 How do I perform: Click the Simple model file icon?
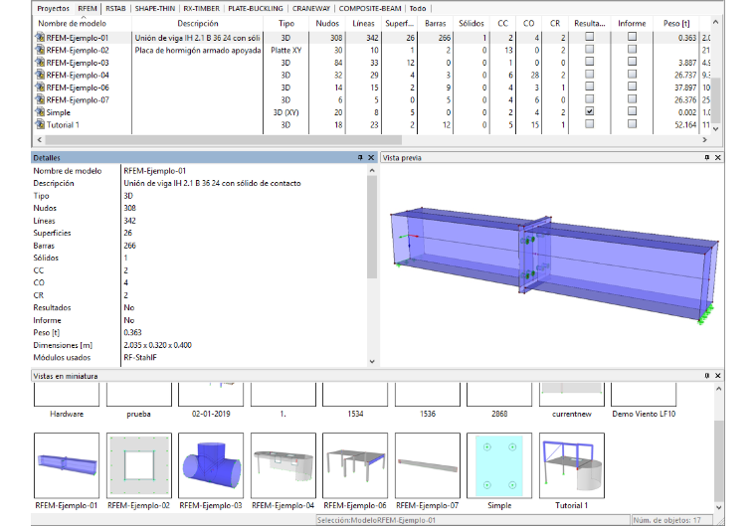click(40, 111)
